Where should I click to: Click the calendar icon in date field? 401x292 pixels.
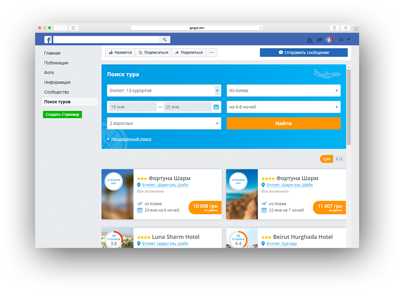tap(216, 107)
